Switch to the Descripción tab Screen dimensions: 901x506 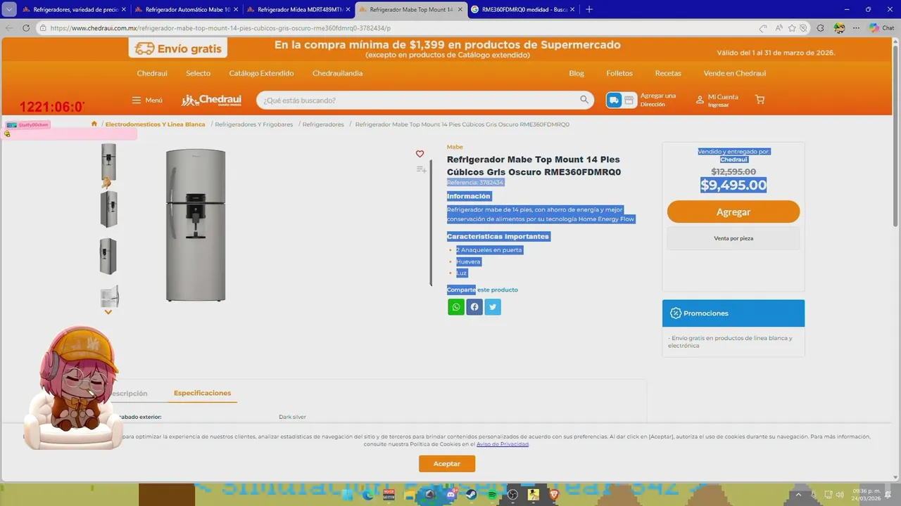[x=127, y=394]
